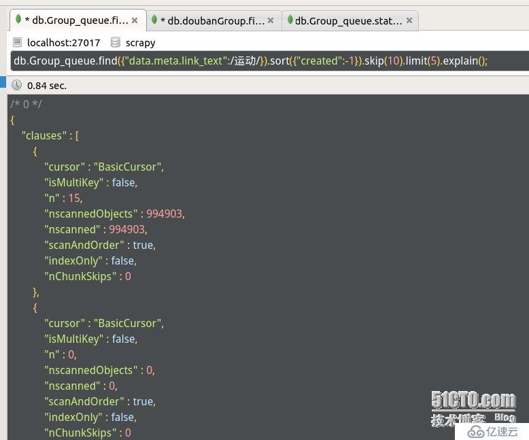Click the "n" : 0 line in second clause

61,354
